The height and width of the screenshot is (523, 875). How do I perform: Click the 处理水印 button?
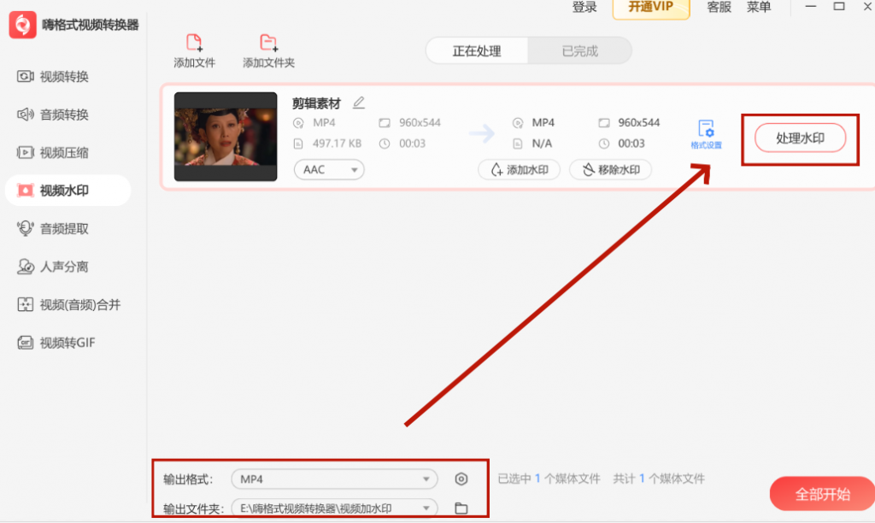pos(800,138)
